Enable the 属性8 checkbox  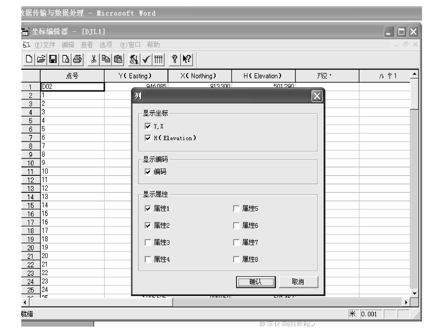[x=236, y=259]
